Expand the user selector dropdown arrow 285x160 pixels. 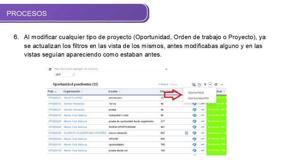[x=166, y=69]
